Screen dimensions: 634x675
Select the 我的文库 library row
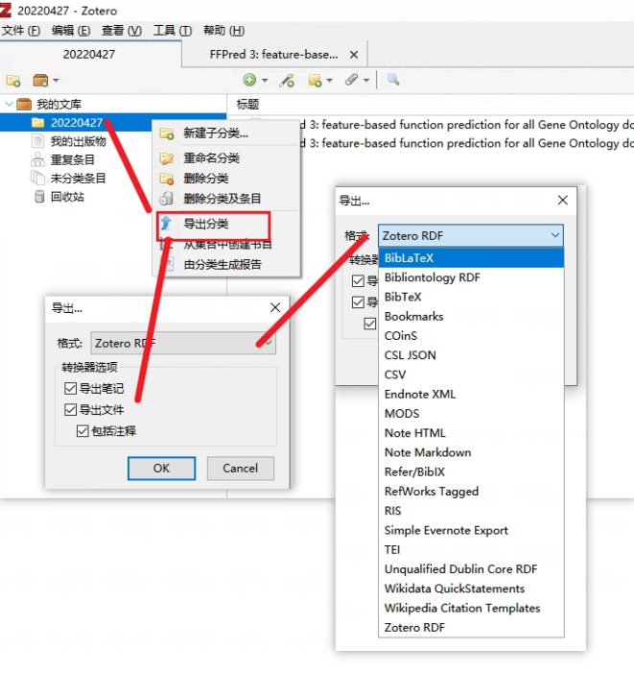(113, 104)
